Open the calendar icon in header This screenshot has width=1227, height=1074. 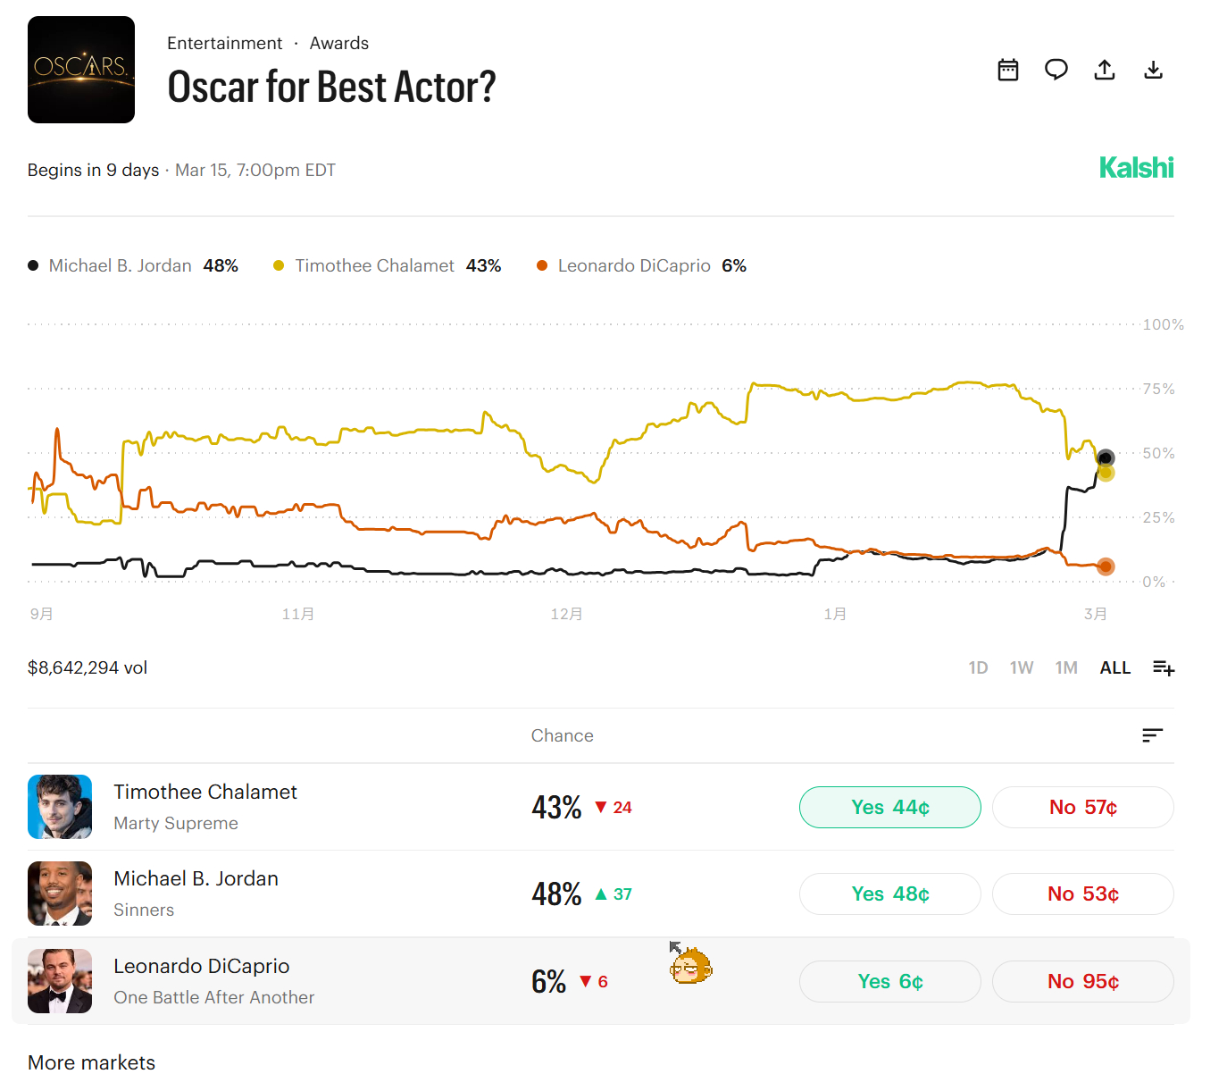coord(1008,70)
